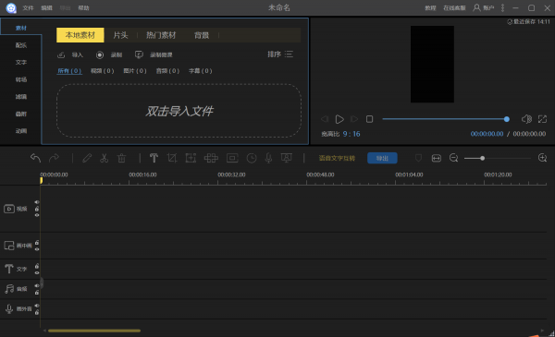This screenshot has height=337, width=555.
Task: Click the blue 导出 export button
Action: point(382,158)
